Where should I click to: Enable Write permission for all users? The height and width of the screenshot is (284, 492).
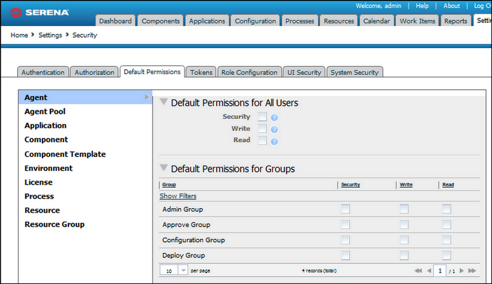click(262, 128)
